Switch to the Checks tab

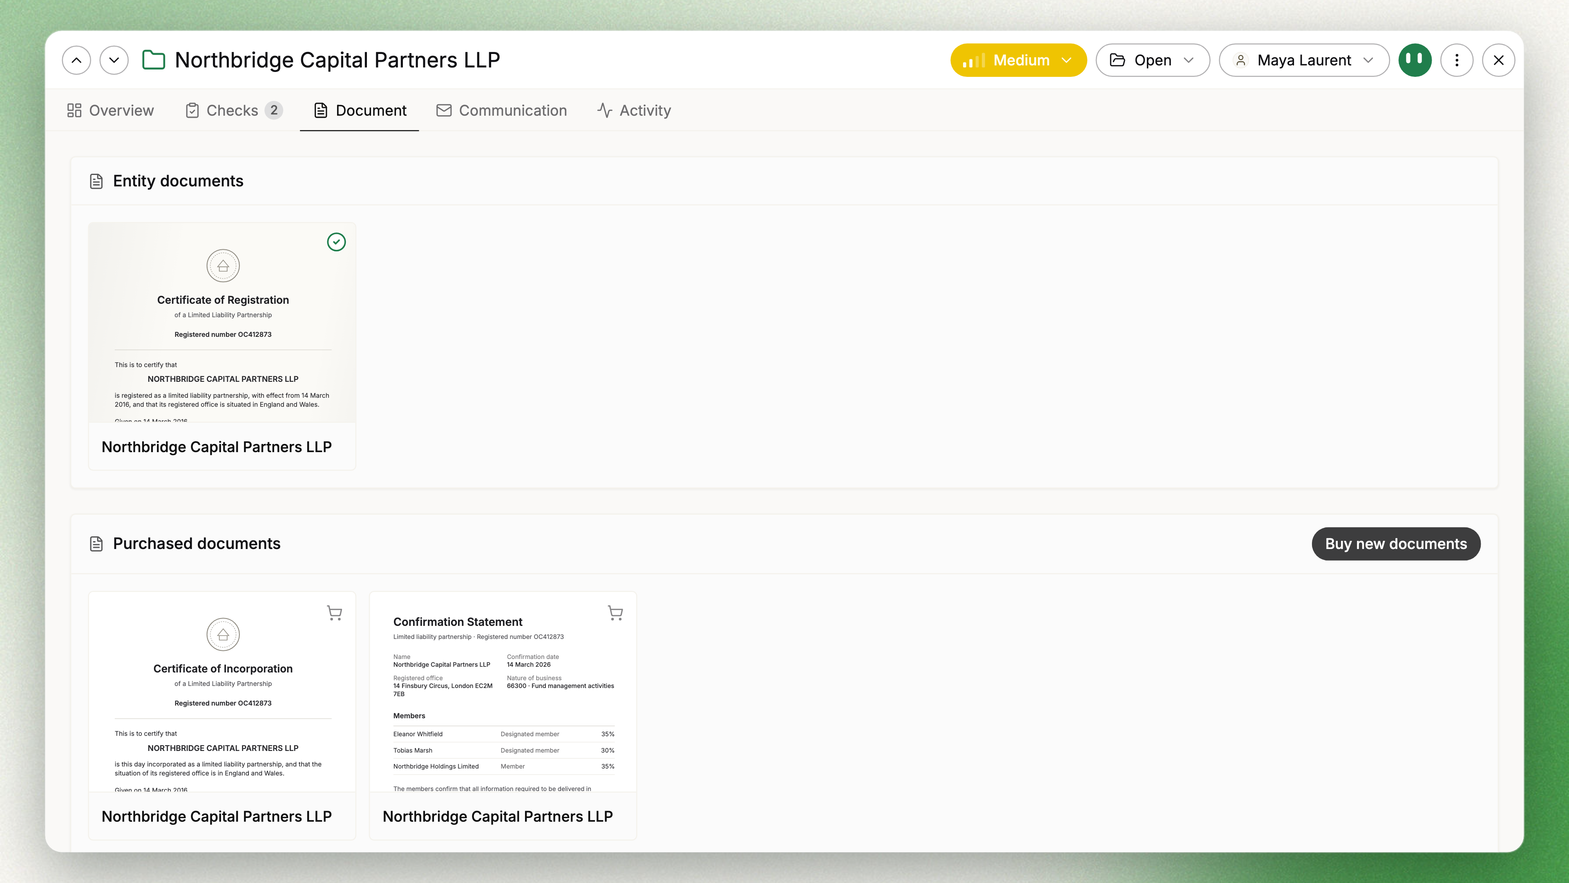[x=234, y=110]
